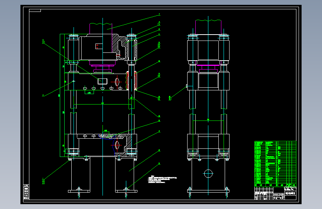322x209 pixels.
Task: Select small empty box at top-left frame corner
Action: pos(35,10)
